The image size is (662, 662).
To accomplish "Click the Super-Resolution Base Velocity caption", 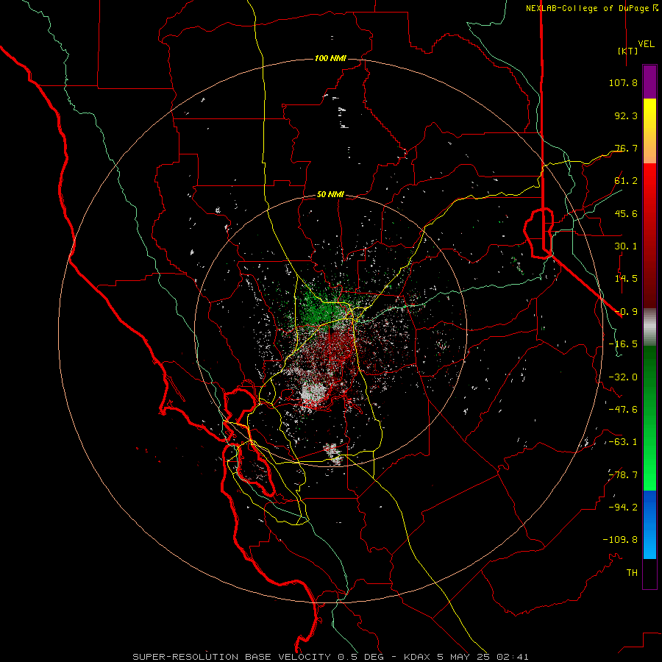I will 330,657.
